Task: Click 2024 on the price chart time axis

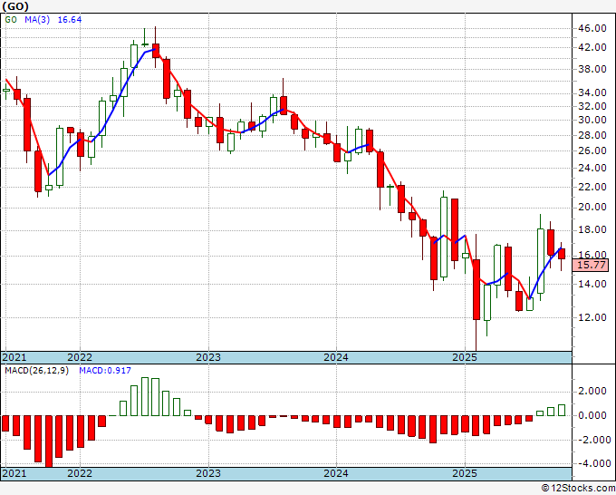Action: tap(336, 357)
